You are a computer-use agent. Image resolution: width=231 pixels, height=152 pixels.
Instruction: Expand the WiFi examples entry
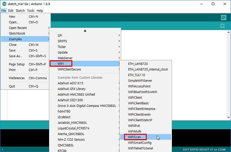[85, 63]
